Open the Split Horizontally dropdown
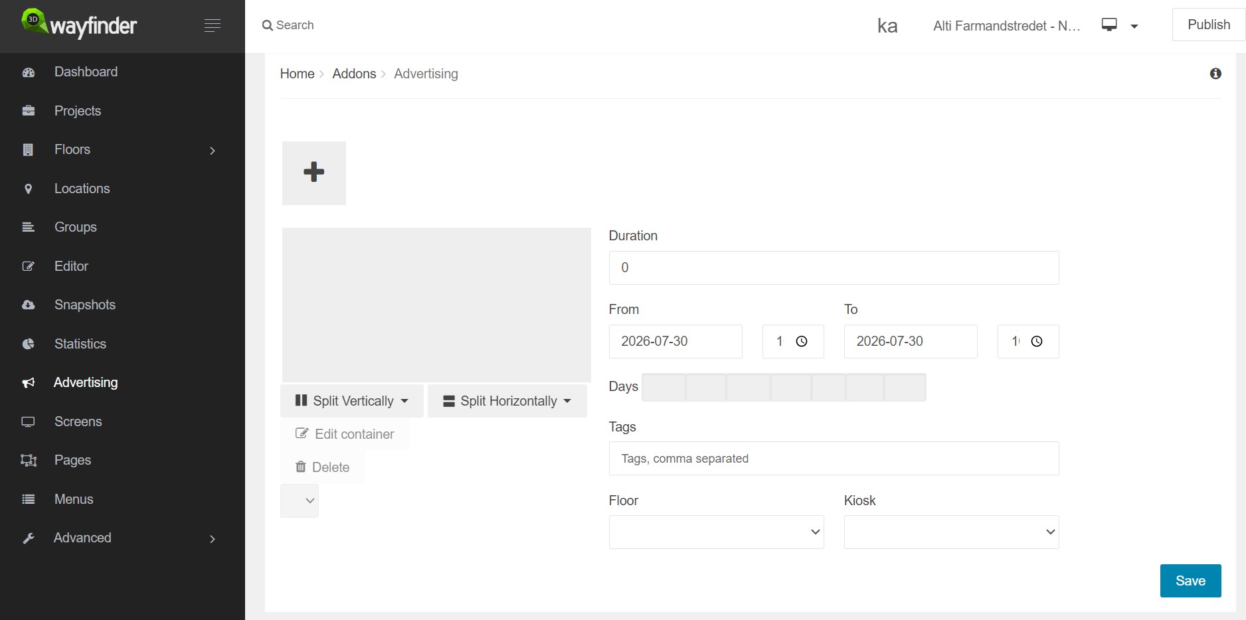Image resolution: width=1246 pixels, height=620 pixels. (x=507, y=401)
